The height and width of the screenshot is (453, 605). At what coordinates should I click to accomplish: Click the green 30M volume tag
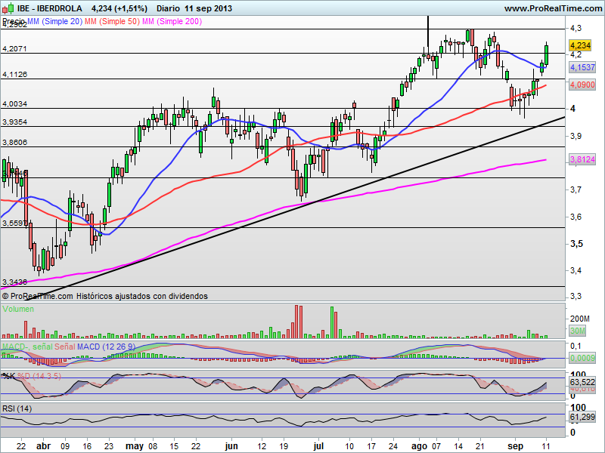[x=577, y=331]
